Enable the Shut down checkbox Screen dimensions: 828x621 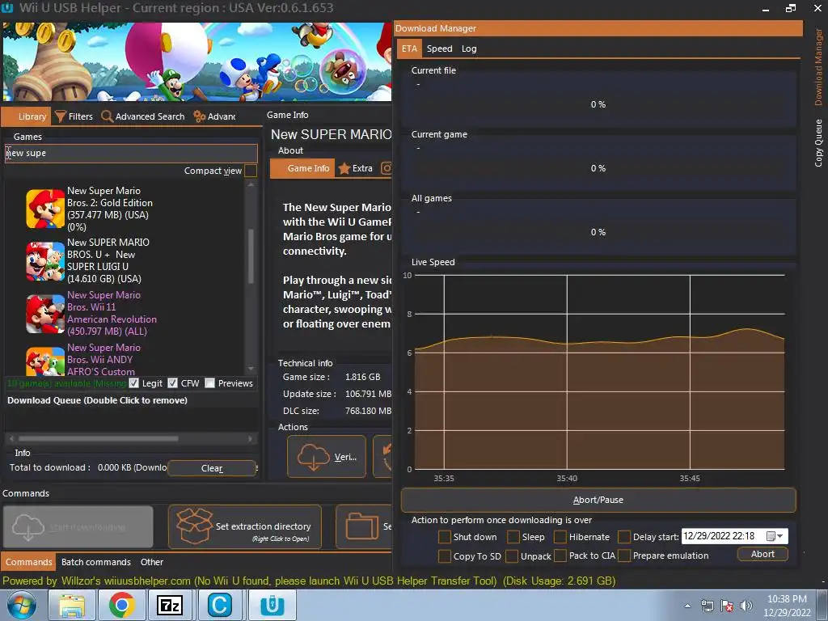pyautogui.click(x=445, y=537)
